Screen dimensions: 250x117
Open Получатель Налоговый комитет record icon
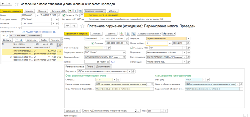pos(189,52)
